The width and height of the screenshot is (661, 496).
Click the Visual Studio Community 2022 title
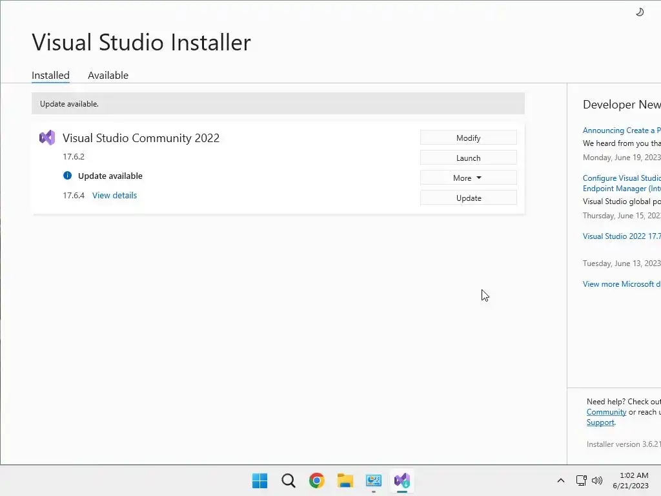(x=141, y=138)
